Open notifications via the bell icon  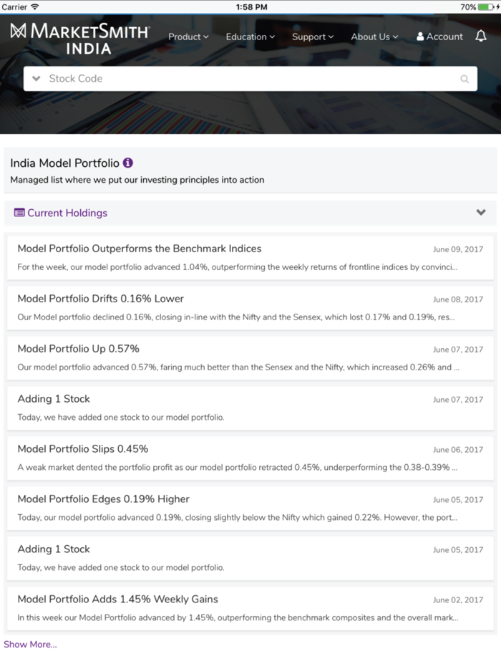click(x=480, y=36)
